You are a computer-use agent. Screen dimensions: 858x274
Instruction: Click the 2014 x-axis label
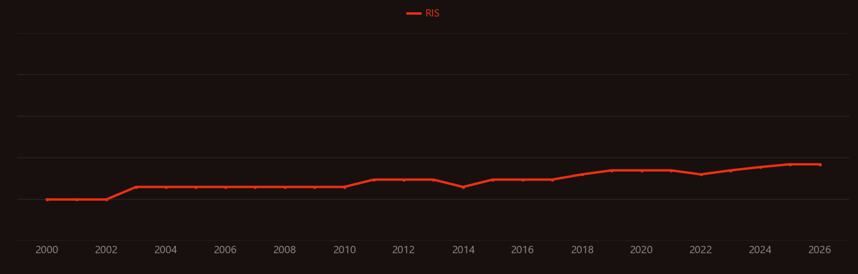(463, 250)
